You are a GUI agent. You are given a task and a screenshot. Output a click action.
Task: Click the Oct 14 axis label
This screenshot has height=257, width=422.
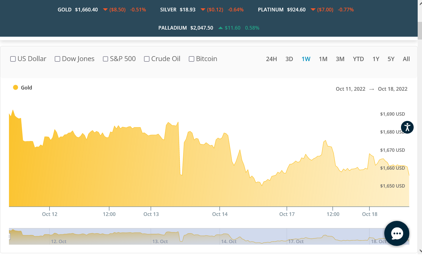pos(220,214)
